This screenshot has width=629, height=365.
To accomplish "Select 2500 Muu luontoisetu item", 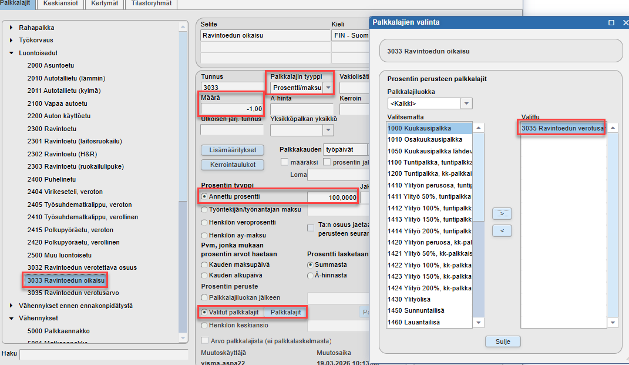I will click(x=59, y=255).
